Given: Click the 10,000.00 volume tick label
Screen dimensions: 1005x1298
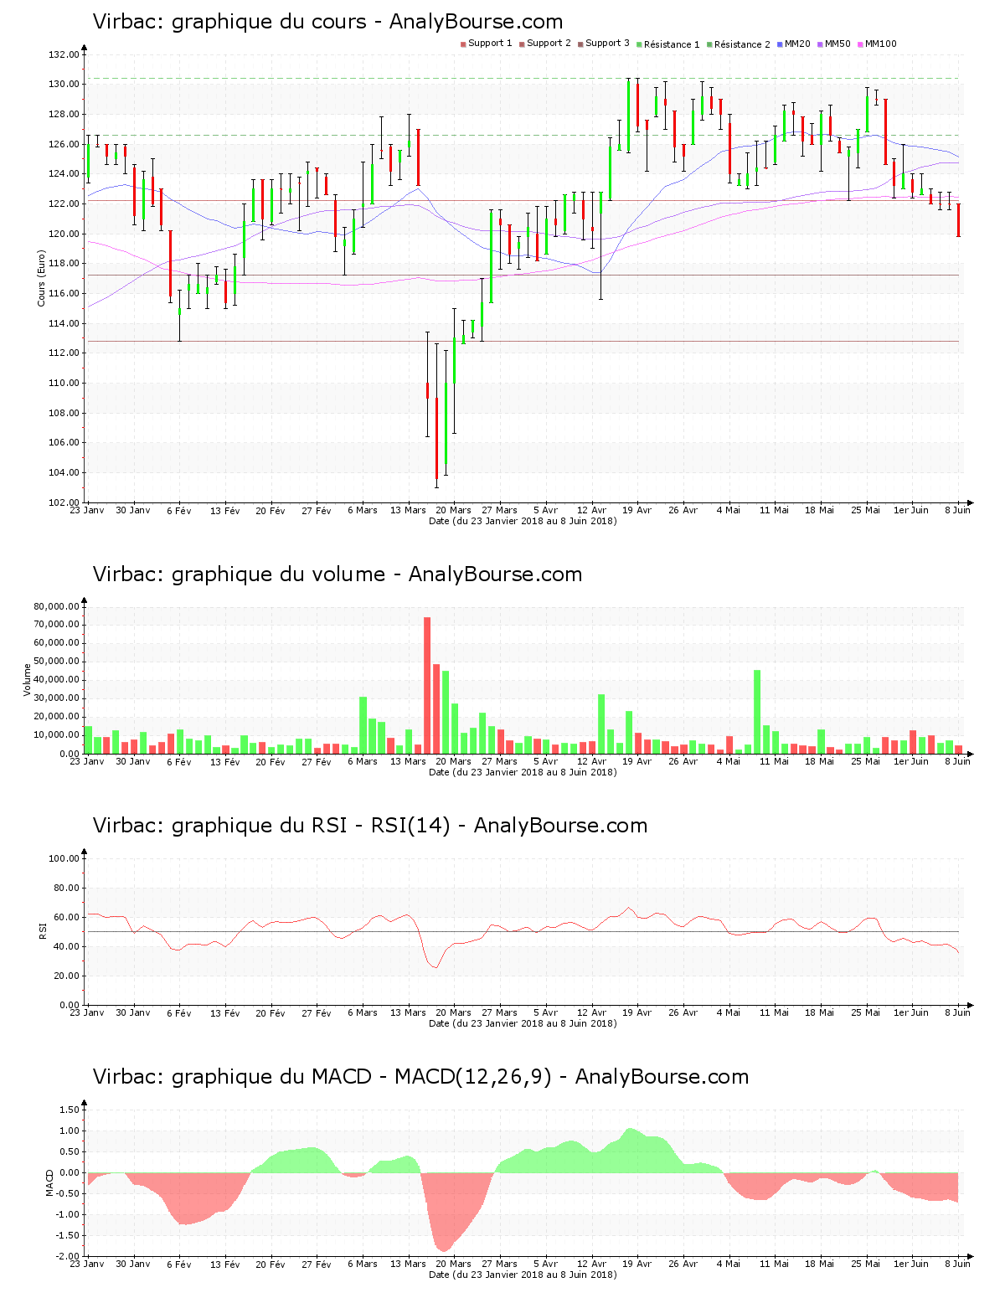Looking at the screenshot, I should pyautogui.click(x=57, y=735).
